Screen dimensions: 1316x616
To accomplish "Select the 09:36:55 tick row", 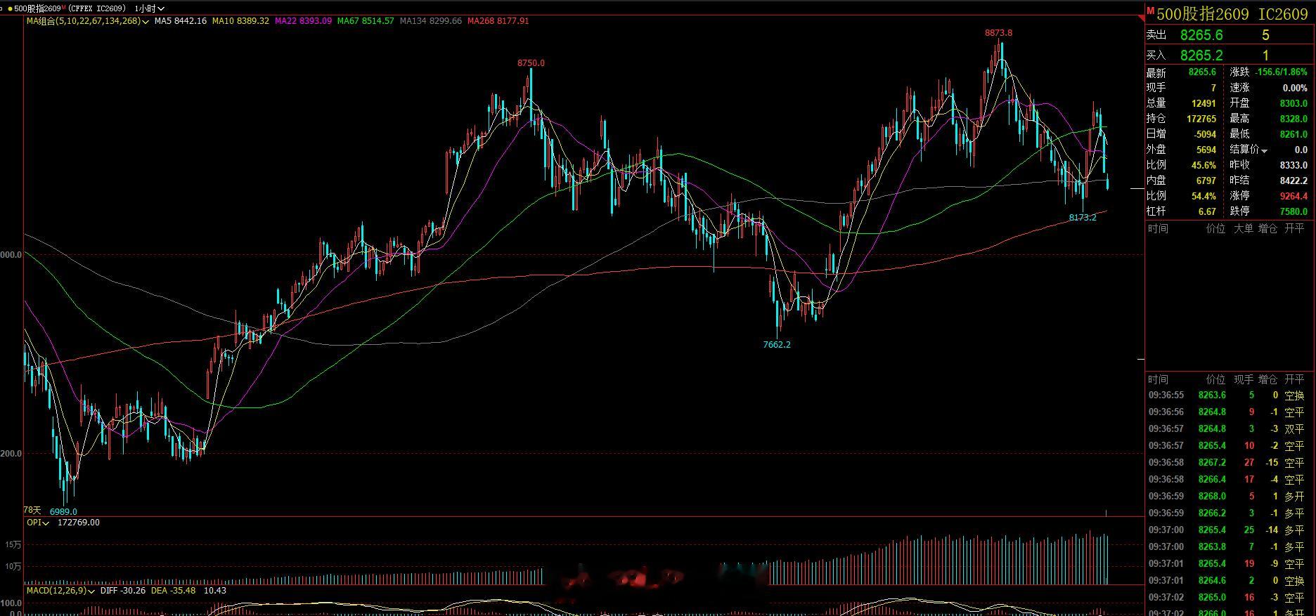I will [1227, 395].
